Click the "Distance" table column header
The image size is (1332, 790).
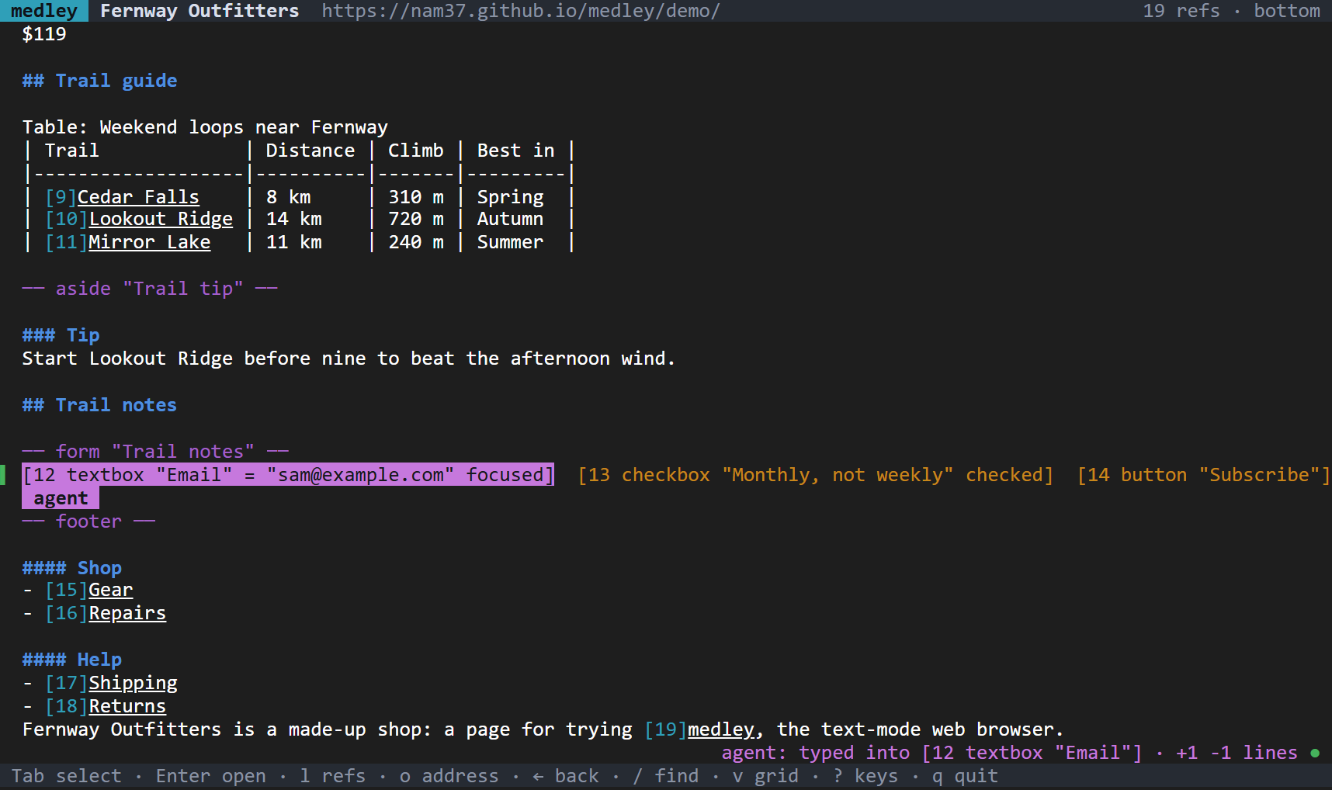click(x=310, y=151)
